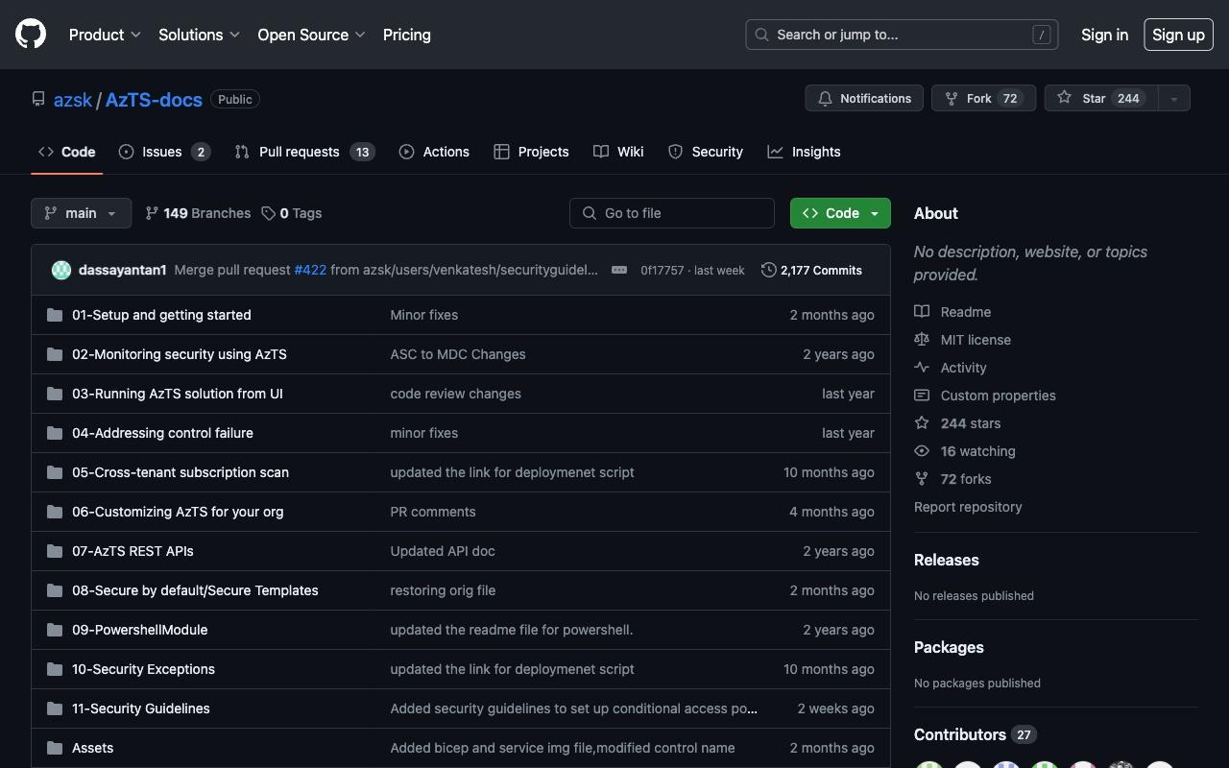Click commit hash 0f17757
Image resolution: width=1229 pixels, height=768 pixels.
[x=663, y=271]
